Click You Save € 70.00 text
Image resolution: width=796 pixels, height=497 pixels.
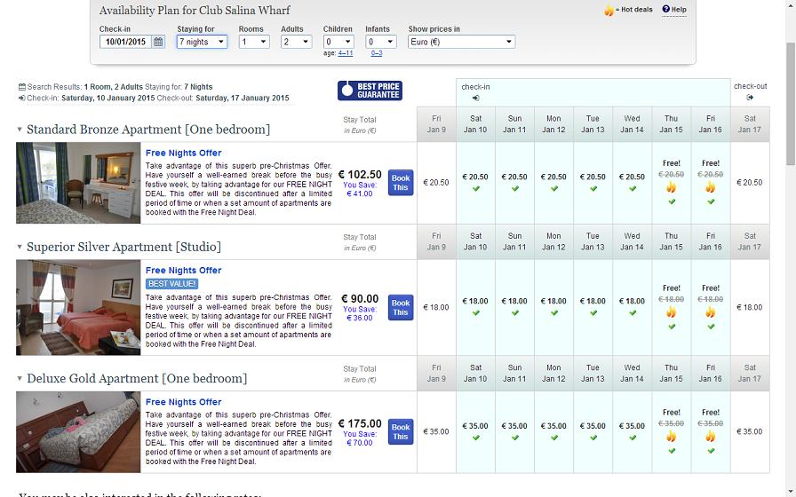[x=360, y=438]
